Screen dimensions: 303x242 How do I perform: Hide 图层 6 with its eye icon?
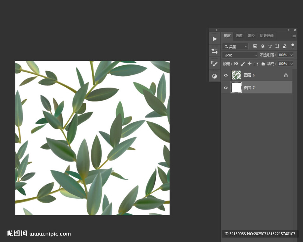(226, 75)
